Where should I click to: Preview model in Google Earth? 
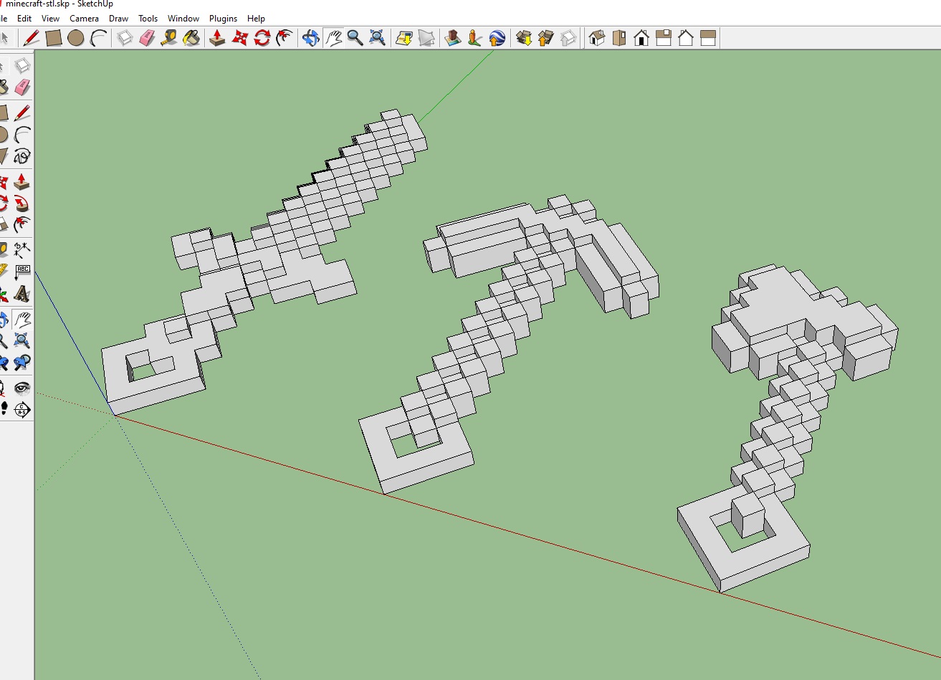[x=497, y=38]
